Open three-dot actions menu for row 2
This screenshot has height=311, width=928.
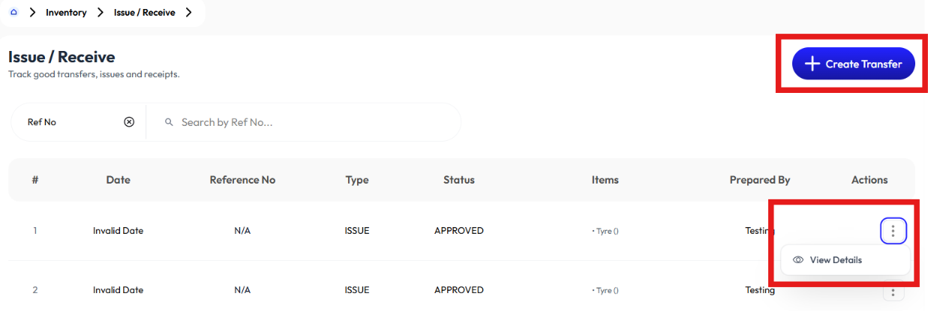point(893,292)
